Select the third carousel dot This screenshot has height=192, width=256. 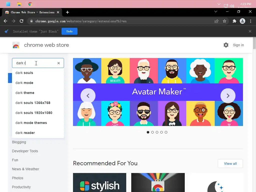pos(157,132)
